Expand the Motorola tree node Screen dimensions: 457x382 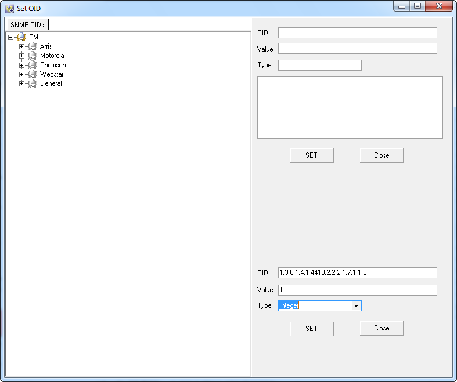[x=21, y=56]
